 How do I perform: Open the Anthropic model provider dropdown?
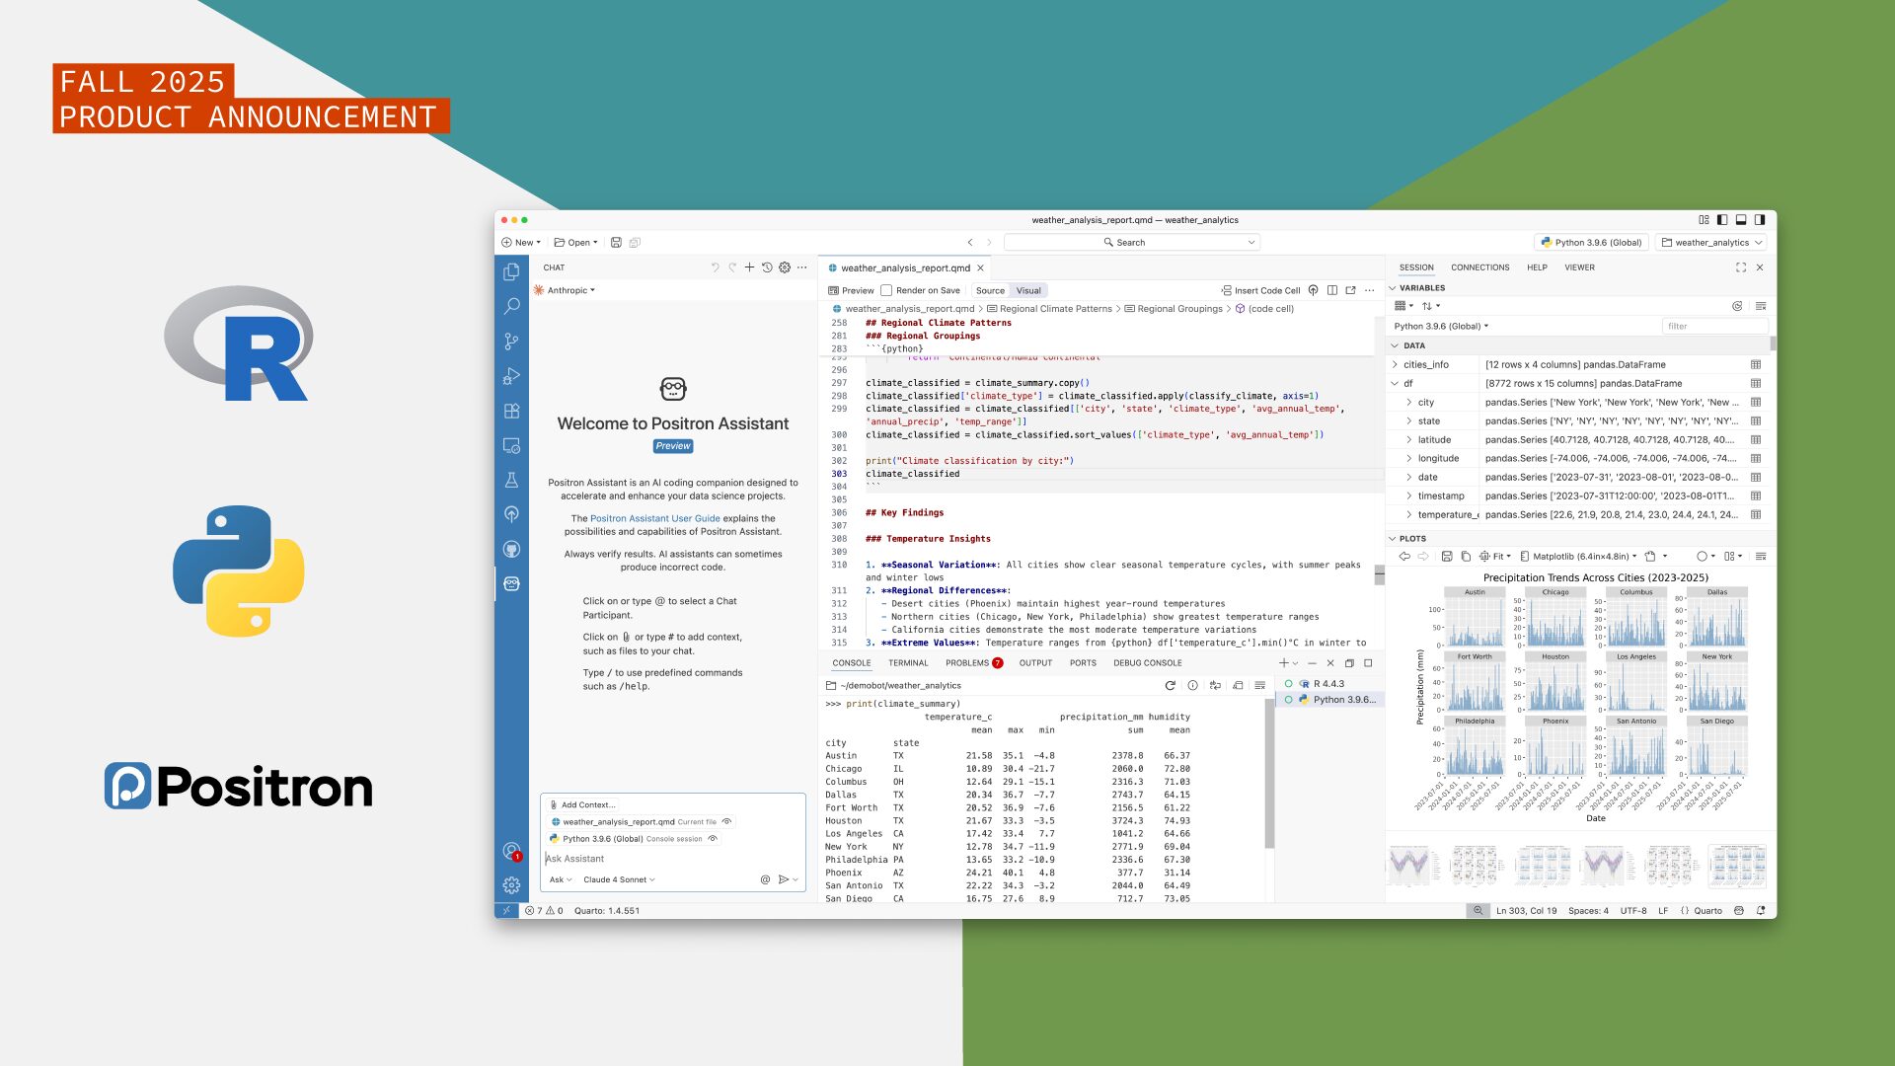pyautogui.click(x=566, y=290)
